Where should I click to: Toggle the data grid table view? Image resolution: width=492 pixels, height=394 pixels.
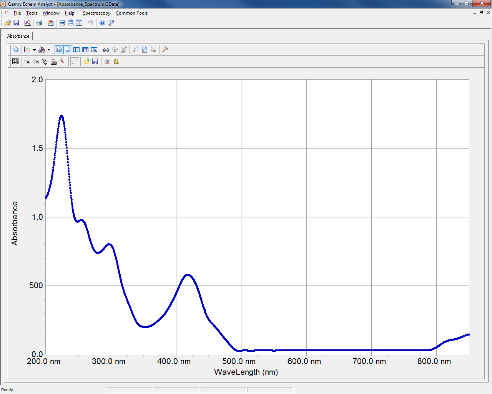click(85, 50)
